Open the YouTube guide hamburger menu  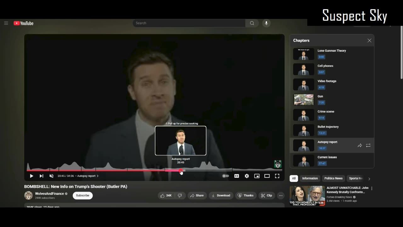pyautogui.click(x=6, y=23)
